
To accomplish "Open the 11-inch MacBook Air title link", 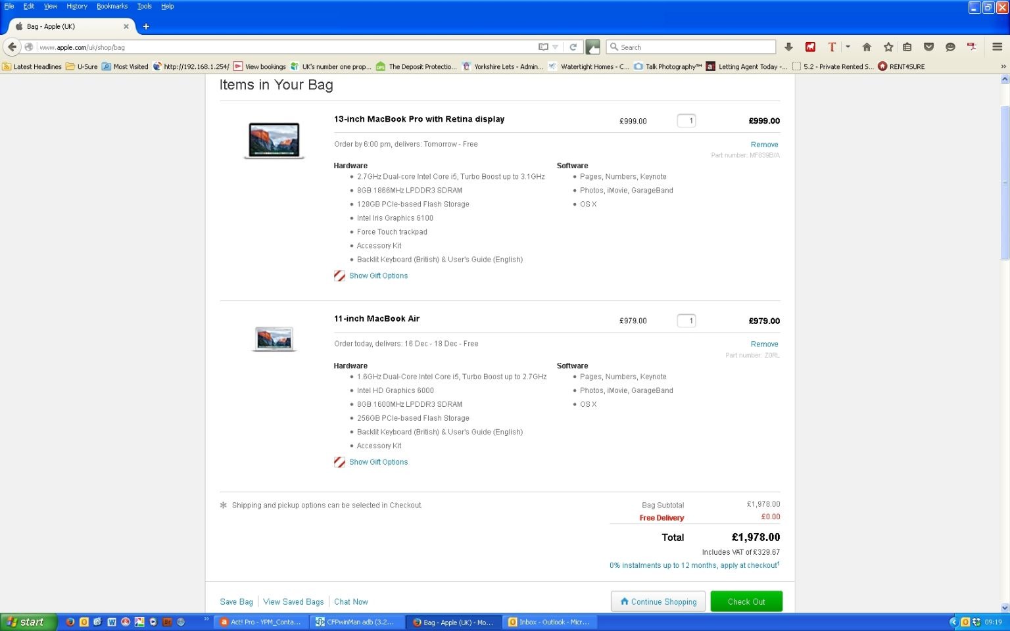I will (377, 319).
